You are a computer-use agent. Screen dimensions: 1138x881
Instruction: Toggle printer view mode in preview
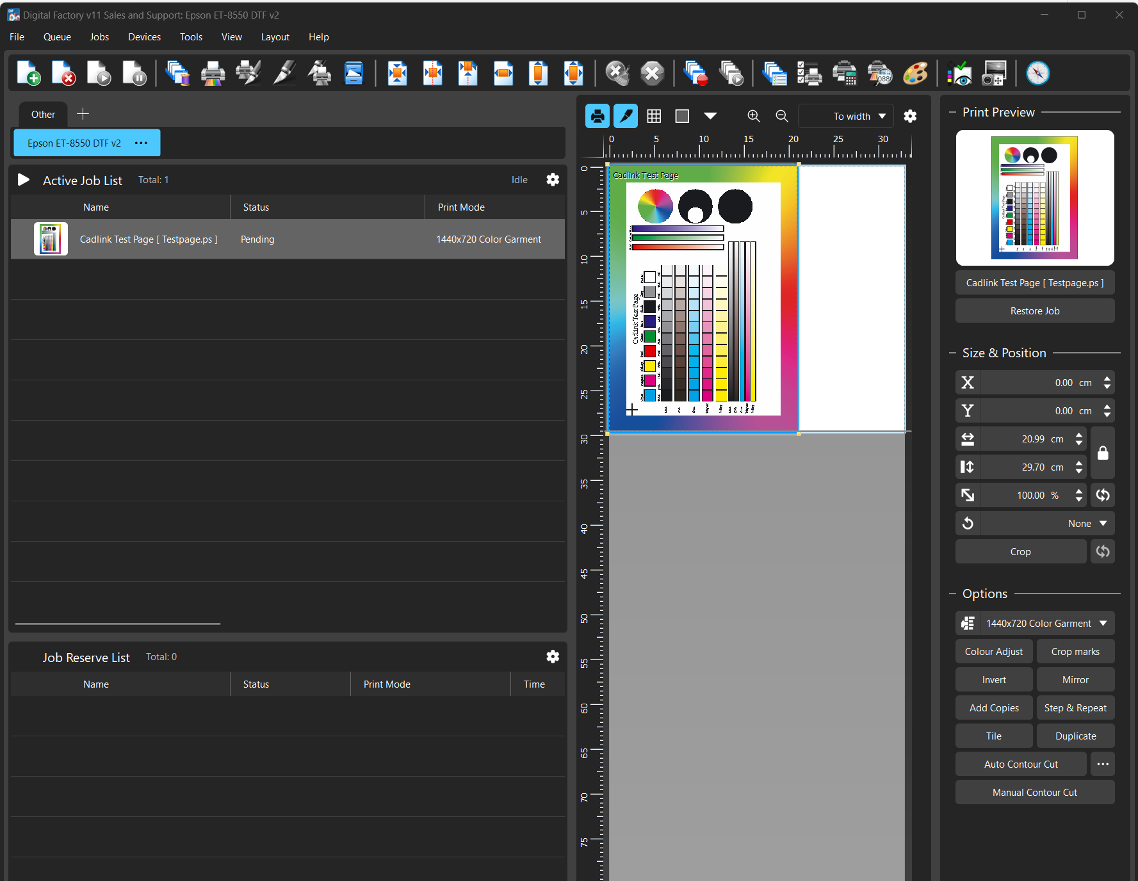[597, 116]
